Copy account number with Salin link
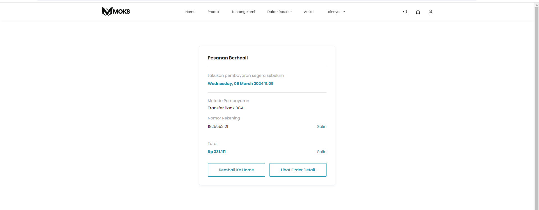The width and height of the screenshot is (539, 210). point(322,126)
